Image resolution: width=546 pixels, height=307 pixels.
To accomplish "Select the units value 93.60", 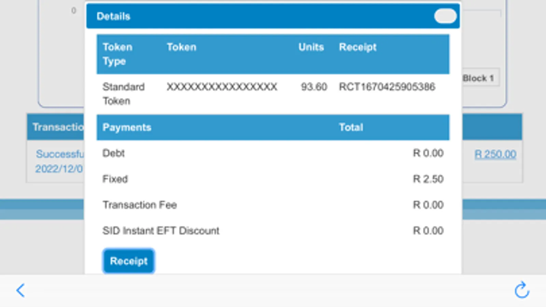I will point(314,87).
